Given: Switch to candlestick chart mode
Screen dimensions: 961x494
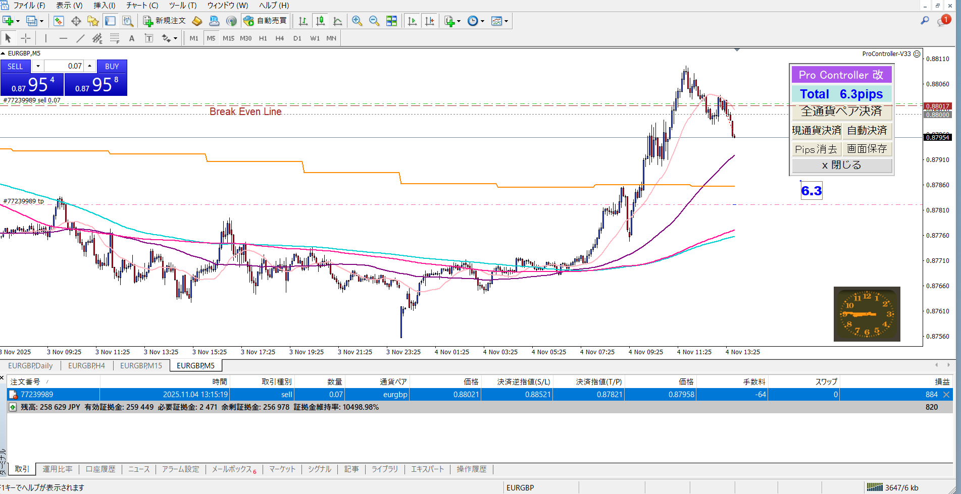Looking at the screenshot, I should pos(320,21).
